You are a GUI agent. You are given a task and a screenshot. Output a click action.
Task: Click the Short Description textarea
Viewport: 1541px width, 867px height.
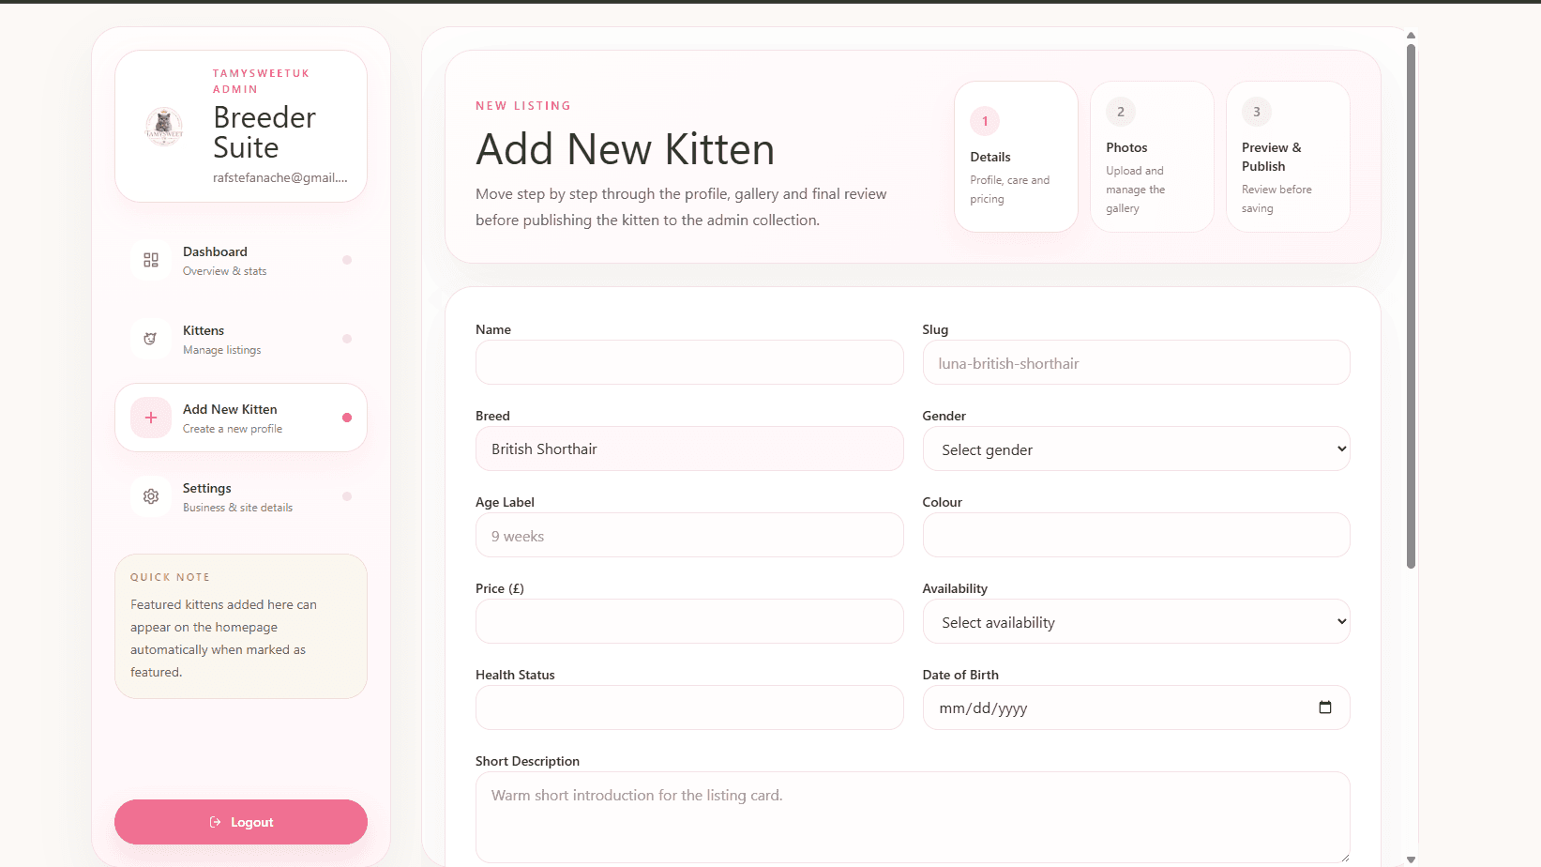913,817
